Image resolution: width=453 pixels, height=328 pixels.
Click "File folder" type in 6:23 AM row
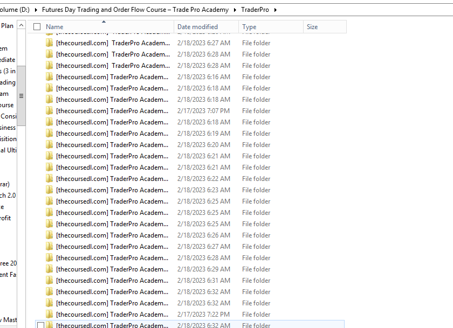coord(256,190)
